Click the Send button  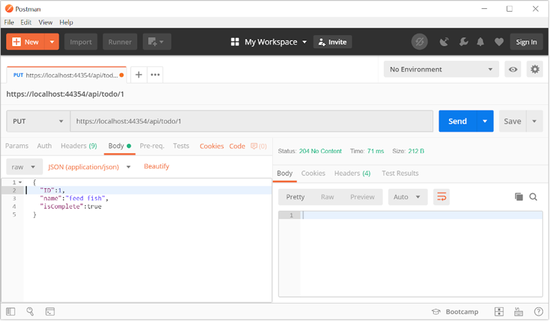[457, 121]
